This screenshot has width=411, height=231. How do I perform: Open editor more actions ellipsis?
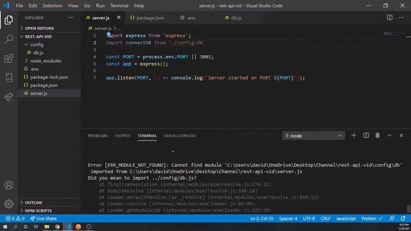click(x=401, y=17)
